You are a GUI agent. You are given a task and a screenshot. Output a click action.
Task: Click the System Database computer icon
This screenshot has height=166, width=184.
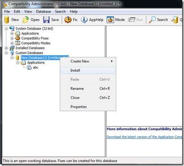(x=12, y=29)
